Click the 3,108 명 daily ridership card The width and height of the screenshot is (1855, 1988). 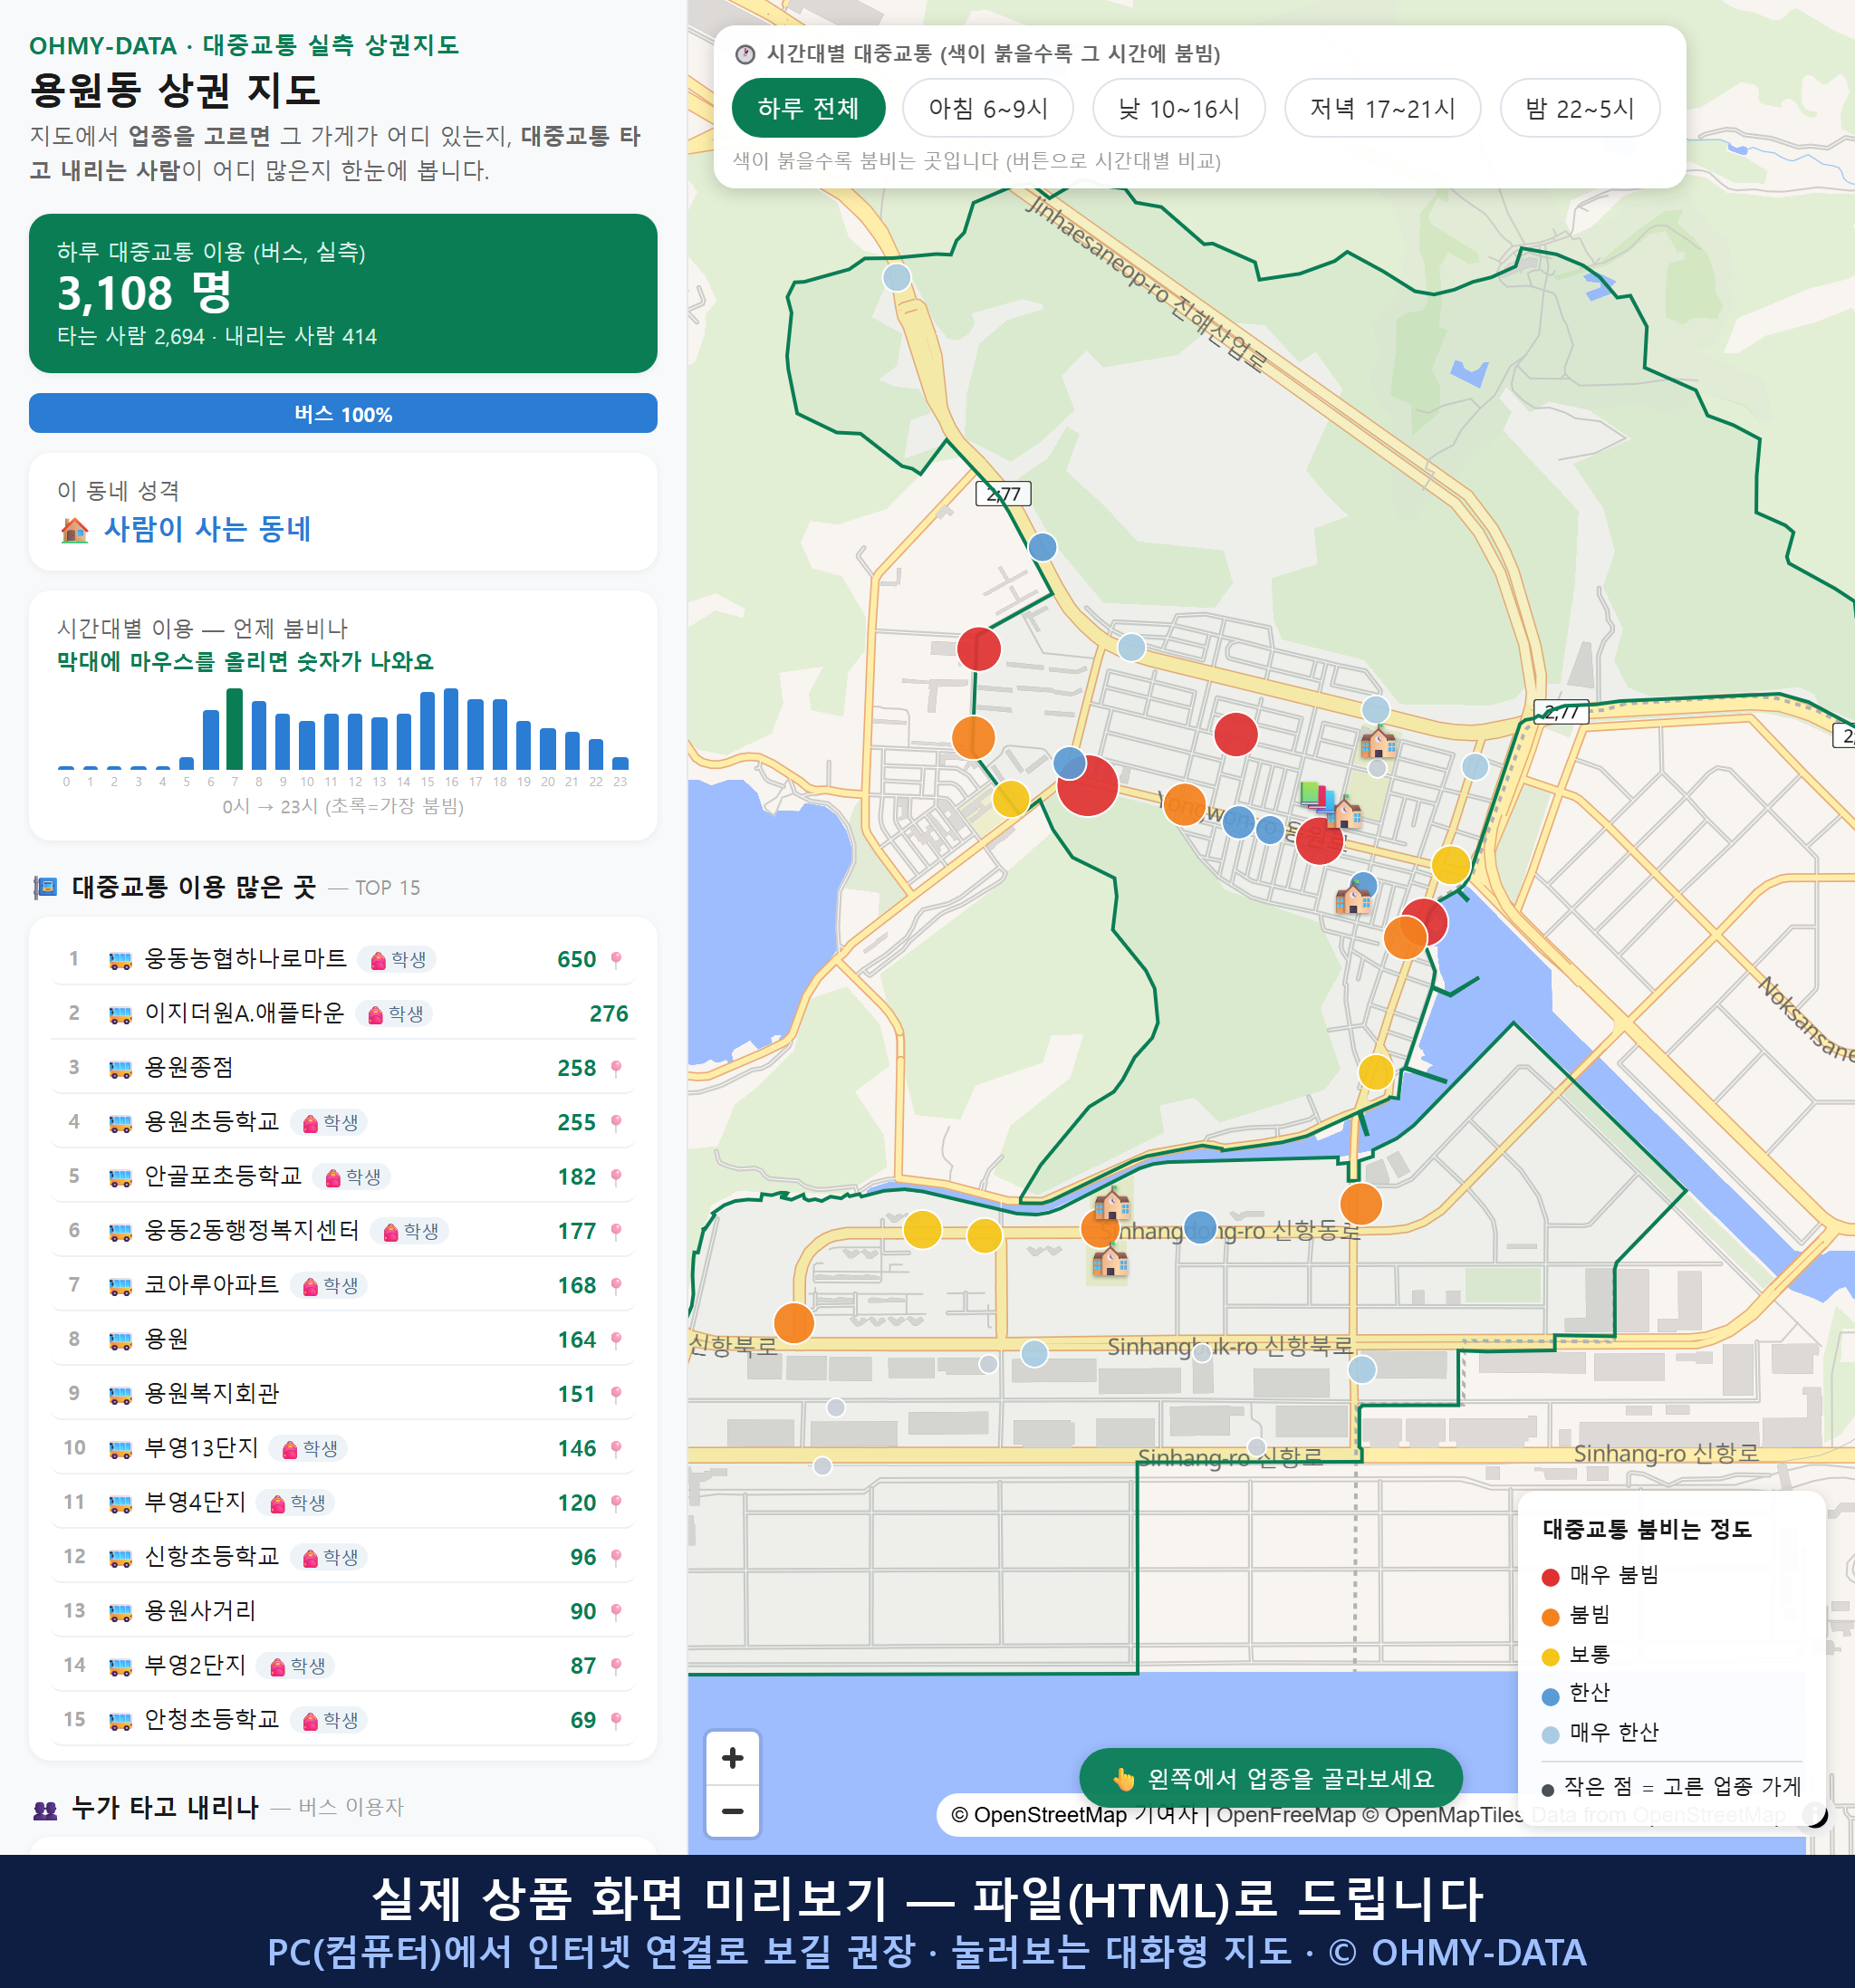(x=343, y=293)
